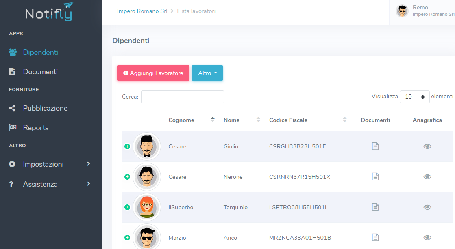Open Pubblicazione in sidebar
Screen dimensions: 455x249
(x=45, y=108)
